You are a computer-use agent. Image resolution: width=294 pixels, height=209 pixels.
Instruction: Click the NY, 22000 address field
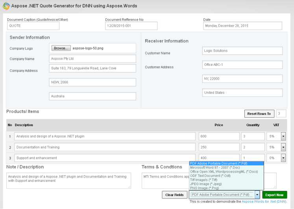click(242, 79)
